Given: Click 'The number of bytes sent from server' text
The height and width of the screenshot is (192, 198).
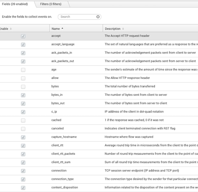Looking at the screenshot, I should point(136,103).
